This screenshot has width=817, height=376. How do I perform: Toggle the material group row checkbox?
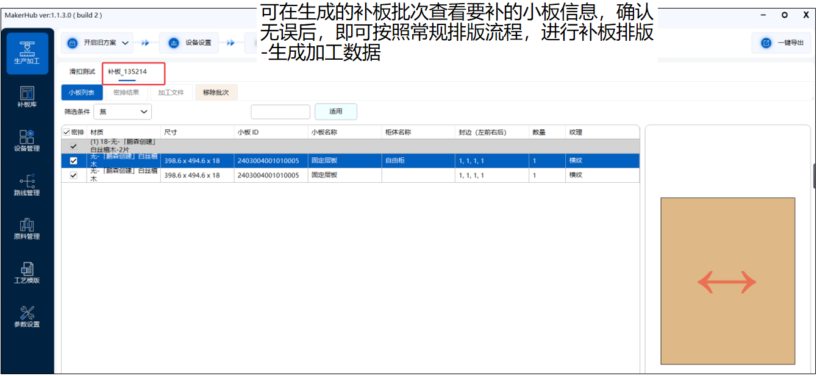coord(74,146)
